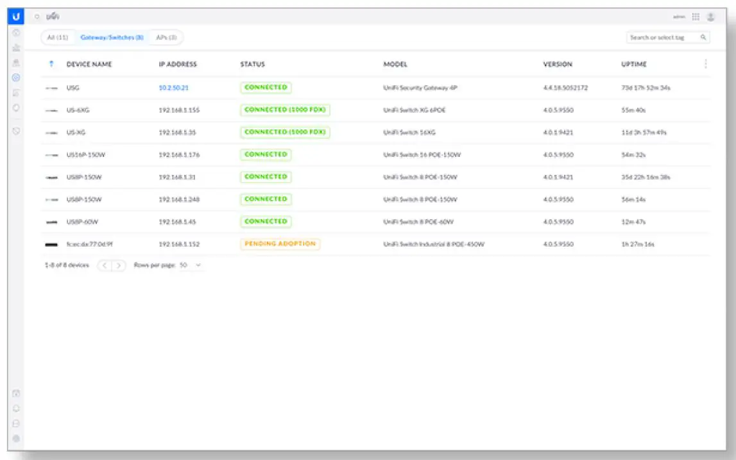Open the Statistics sidebar icon
This screenshot has width=736, height=460.
point(16,48)
